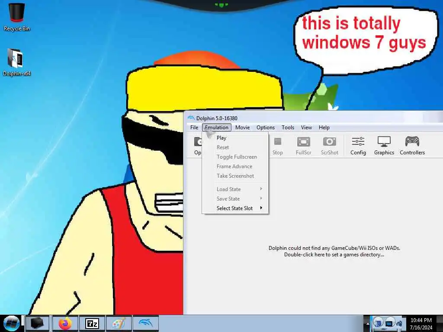The width and height of the screenshot is (443, 332).
Task: Open 7-Zip from the taskbar
Action: pyautogui.click(x=92, y=323)
